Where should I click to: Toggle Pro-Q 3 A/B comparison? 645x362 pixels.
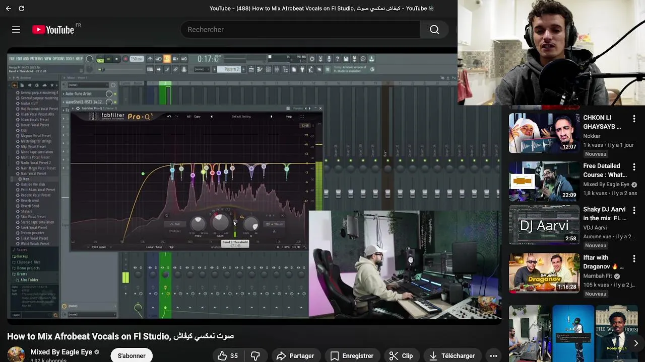tap(189, 116)
